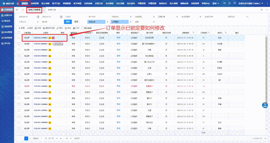Open the chat message bubble icon

(234, 3)
